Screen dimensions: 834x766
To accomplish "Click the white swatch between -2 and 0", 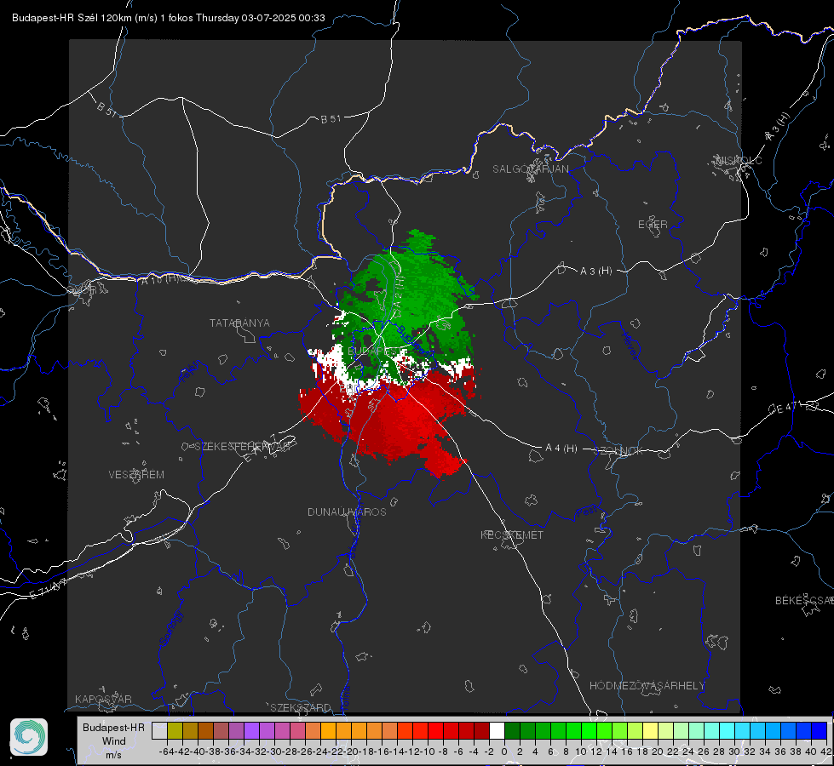I will coord(497,730).
